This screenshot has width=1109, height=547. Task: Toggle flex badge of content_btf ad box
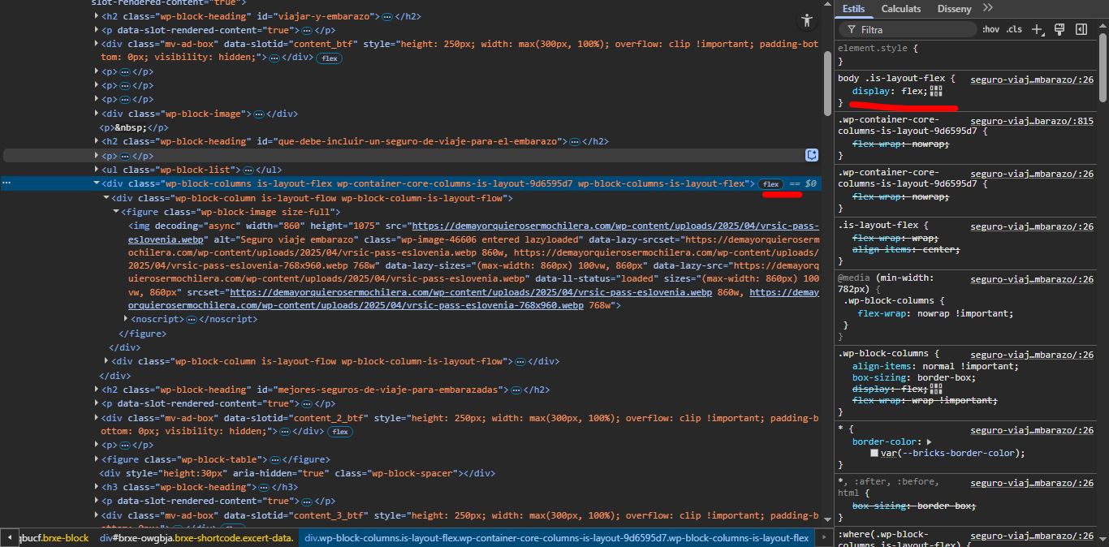click(328, 58)
